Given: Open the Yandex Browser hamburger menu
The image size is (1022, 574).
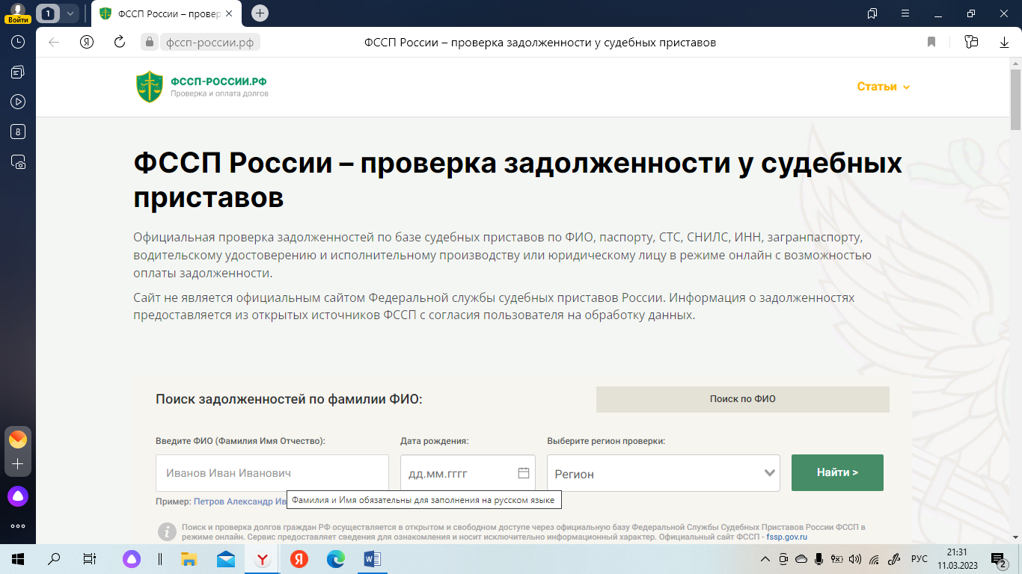Looking at the screenshot, I should (x=905, y=13).
